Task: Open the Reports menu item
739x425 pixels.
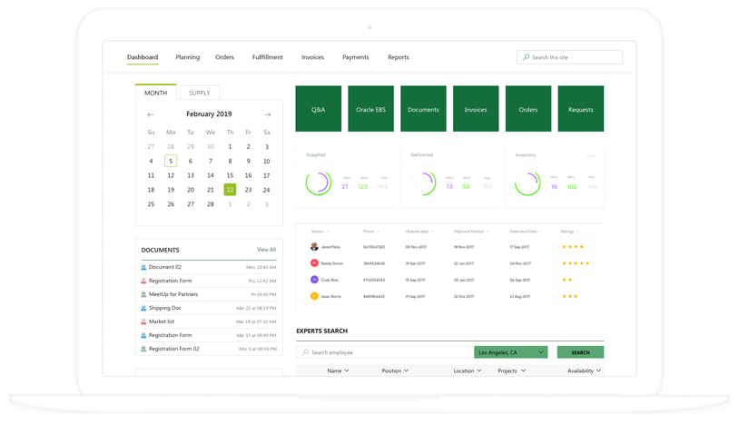Action: pyautogui.click(x=398, y=57)
